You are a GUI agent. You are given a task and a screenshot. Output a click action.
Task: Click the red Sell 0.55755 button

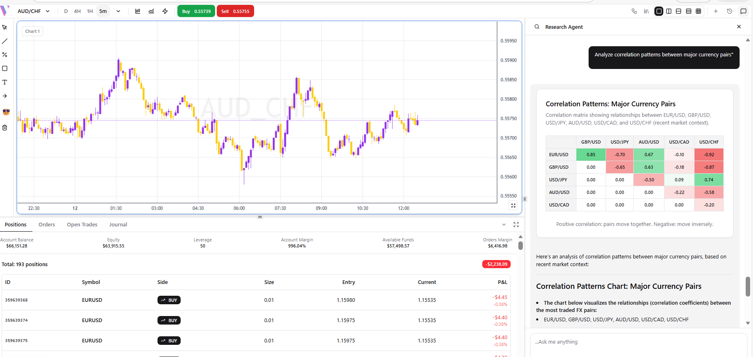(x=235, y=11)
